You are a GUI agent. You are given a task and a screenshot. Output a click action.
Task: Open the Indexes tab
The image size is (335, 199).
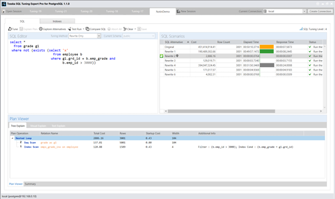point(57,21)
